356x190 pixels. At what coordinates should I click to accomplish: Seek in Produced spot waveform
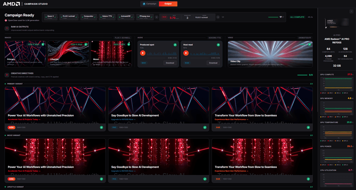coord(161,53)
